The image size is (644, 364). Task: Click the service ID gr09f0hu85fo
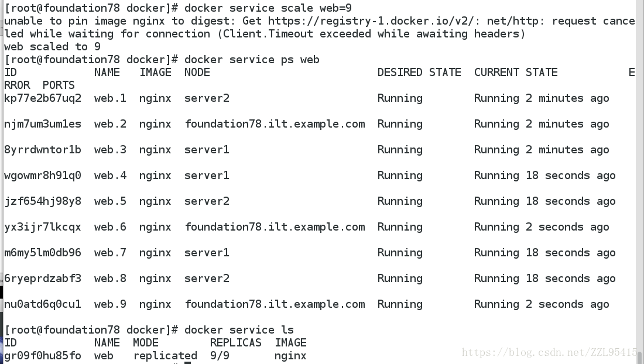(43, 355)
